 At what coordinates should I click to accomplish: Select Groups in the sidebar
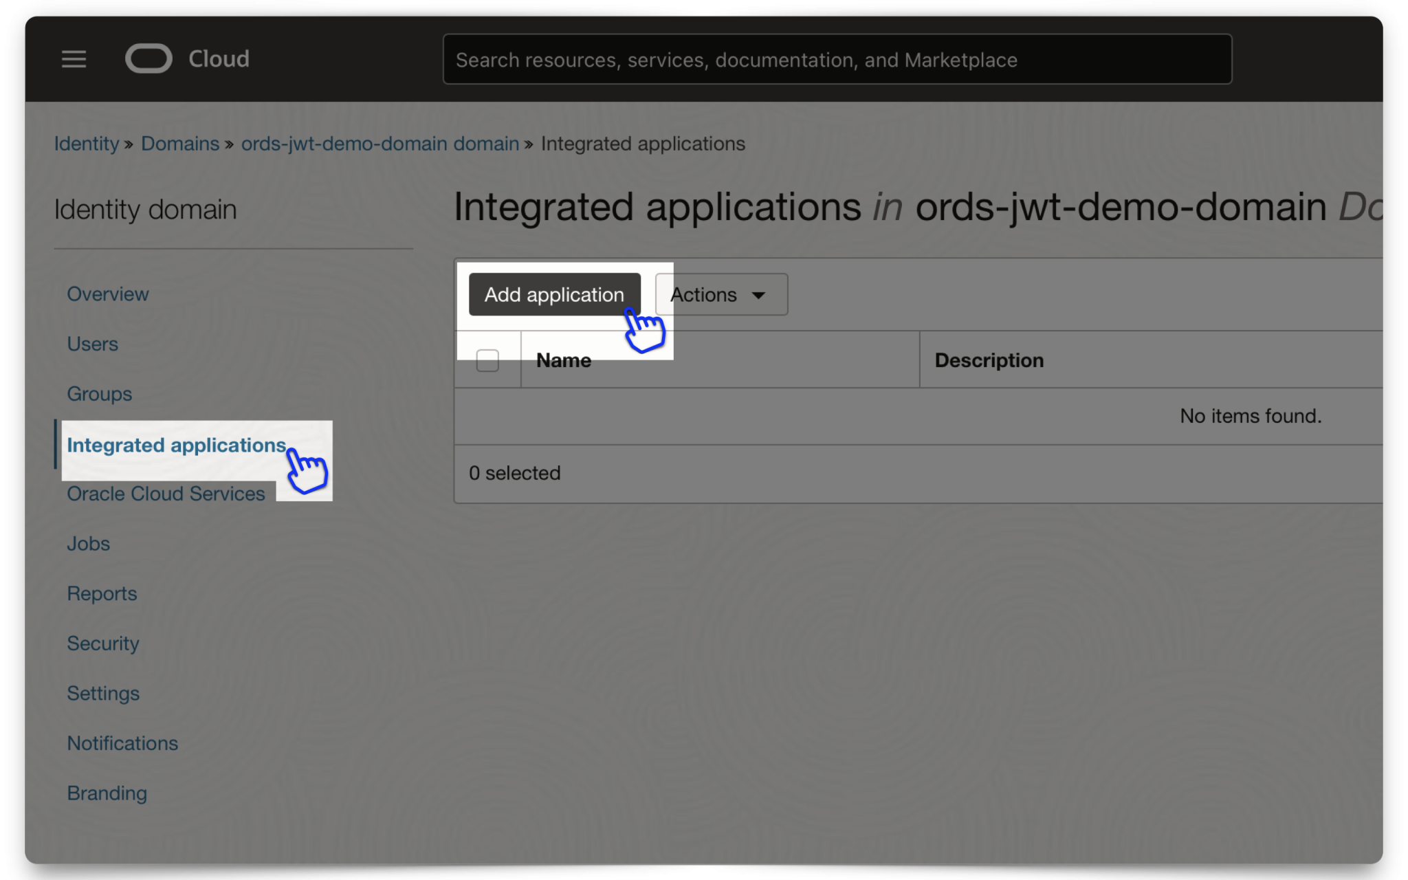[100, 394]
